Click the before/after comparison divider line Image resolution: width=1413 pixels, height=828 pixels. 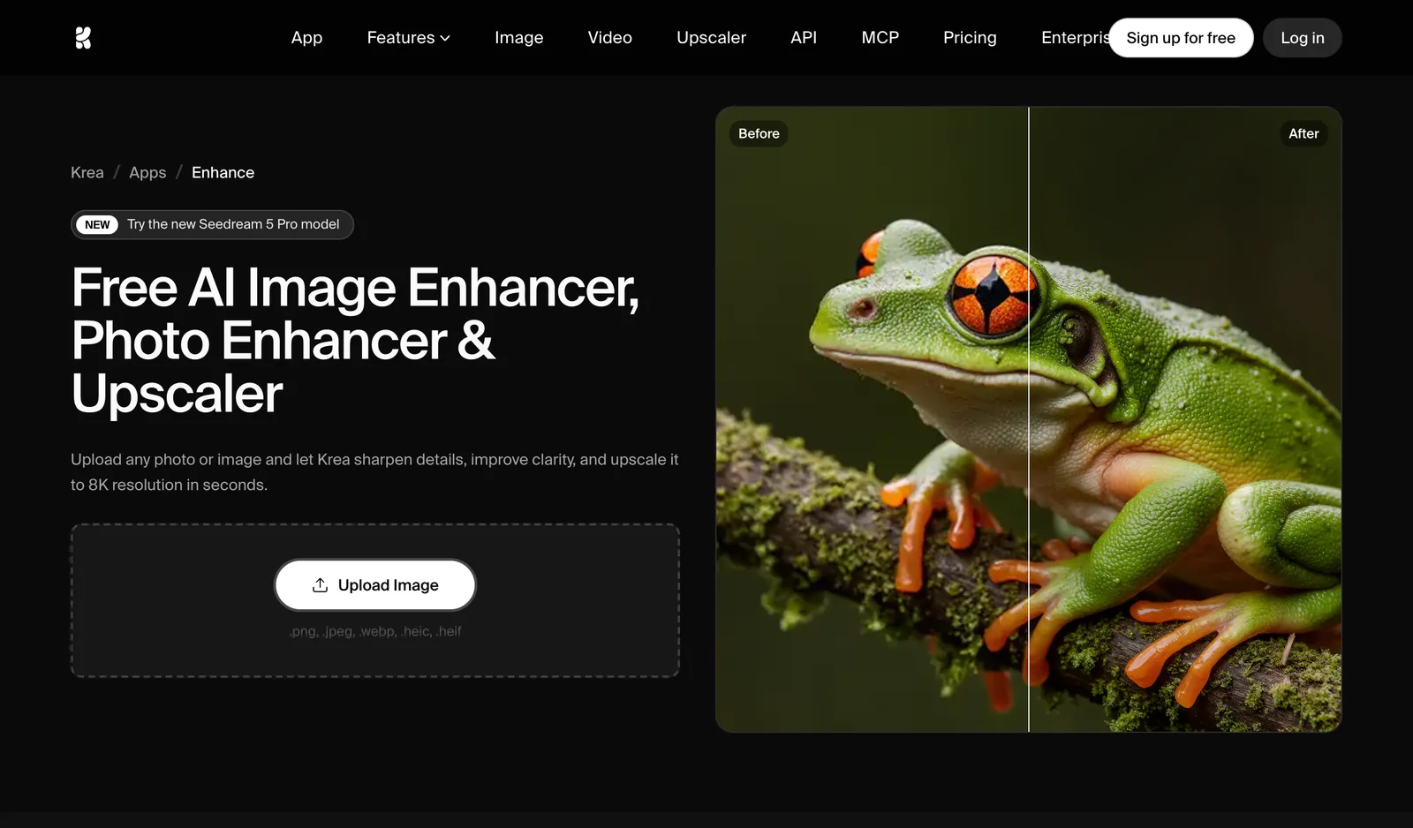[1029, 419]
